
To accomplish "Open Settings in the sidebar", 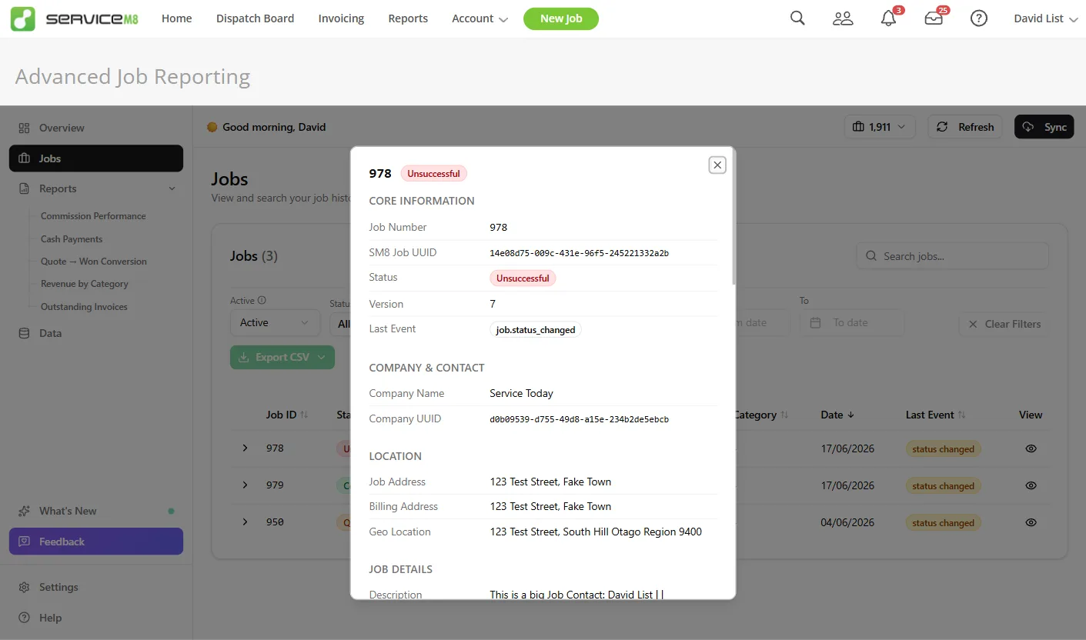I will (x=96, y=587).
